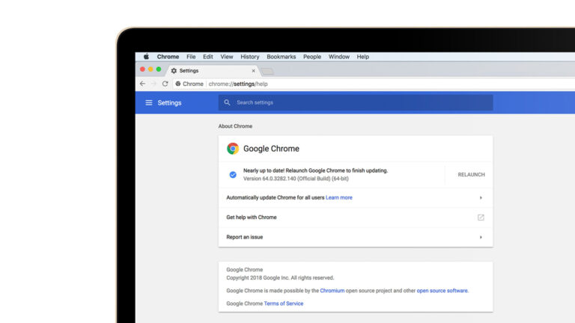Minimize window with yellow button

point(150,70)
